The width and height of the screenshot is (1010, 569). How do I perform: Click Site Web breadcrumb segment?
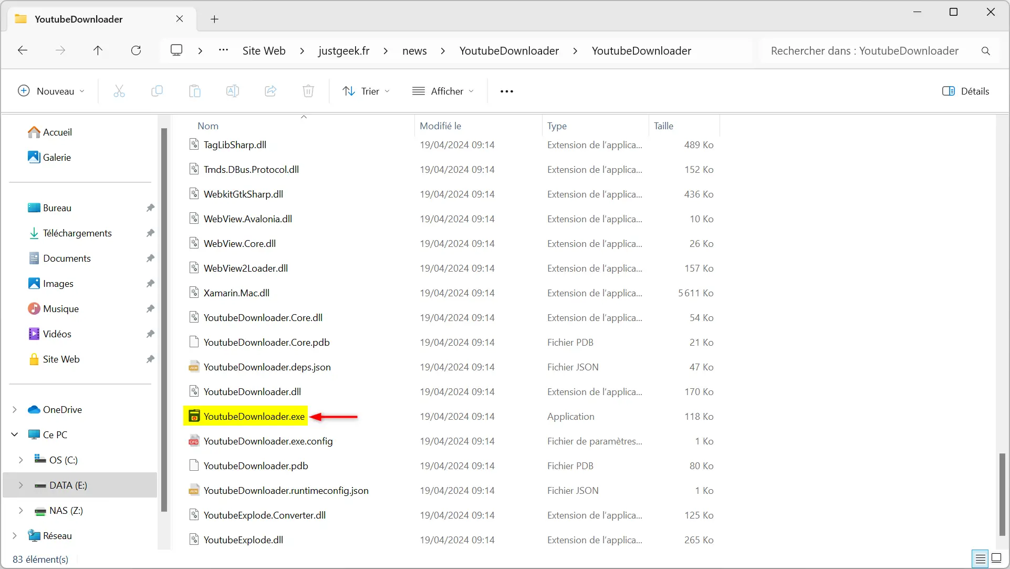tap(264, 51)
